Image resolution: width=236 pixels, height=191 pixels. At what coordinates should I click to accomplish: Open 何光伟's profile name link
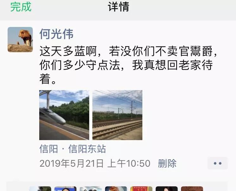[56, 34]
